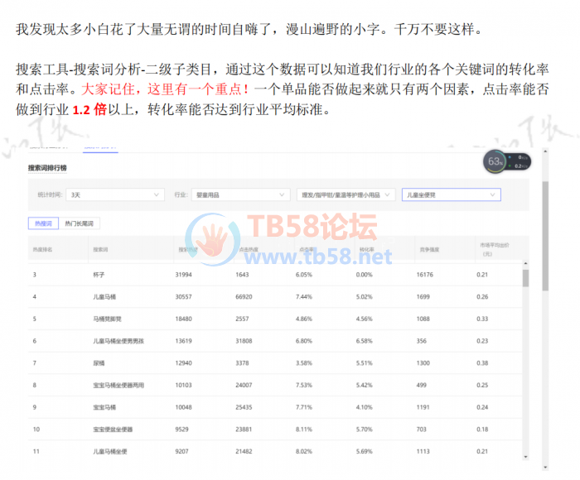
Task: Click the keyword 马桶凳脚凳
Action: (107, 319)
